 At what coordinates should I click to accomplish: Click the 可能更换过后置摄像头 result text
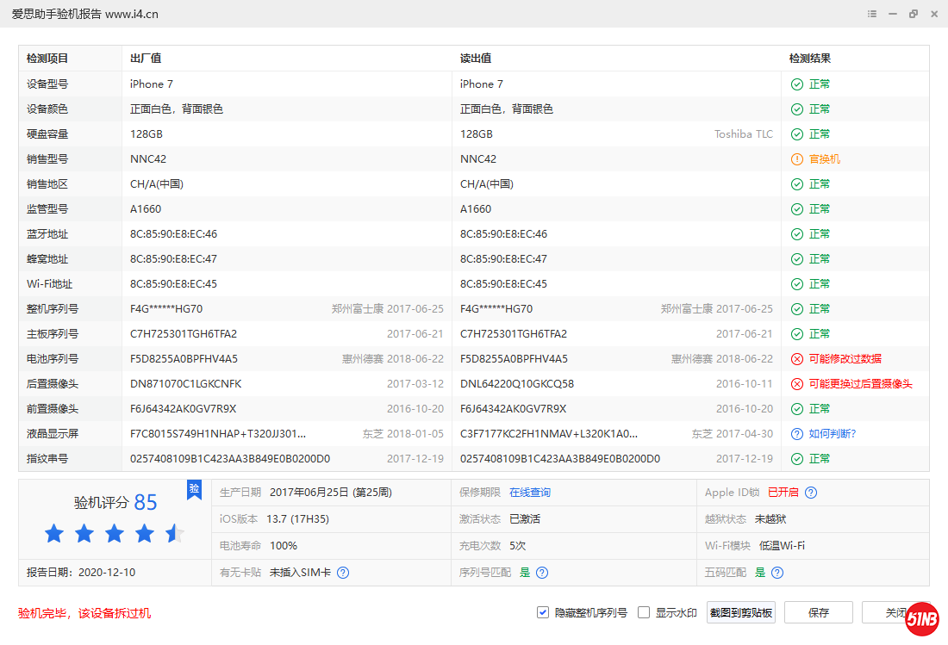pyautogui.click(x=860, y=384)
